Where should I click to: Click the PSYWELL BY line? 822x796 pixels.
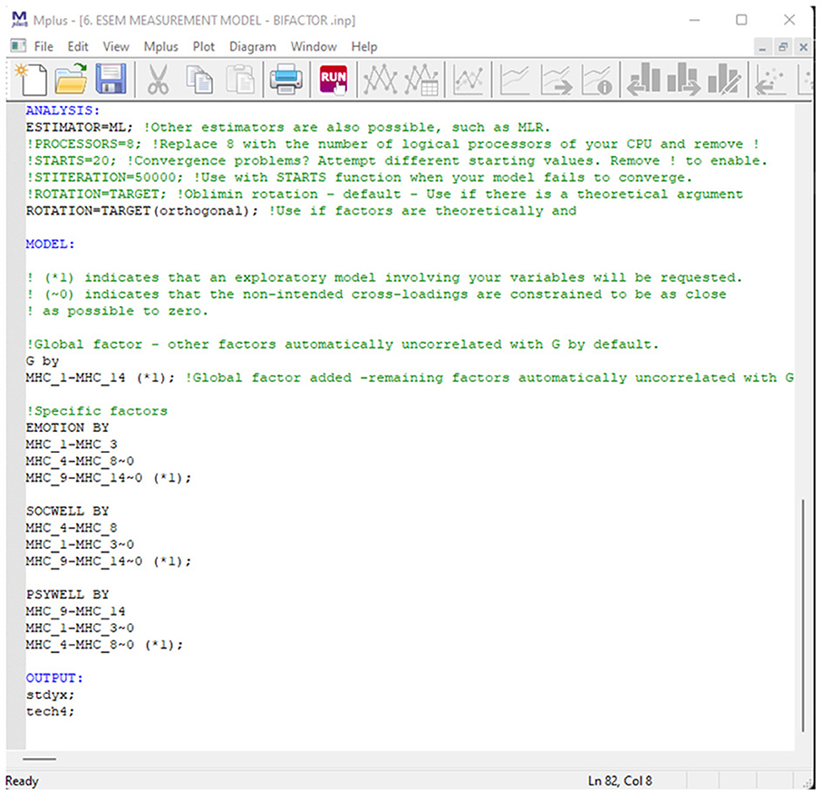[67, 595]
